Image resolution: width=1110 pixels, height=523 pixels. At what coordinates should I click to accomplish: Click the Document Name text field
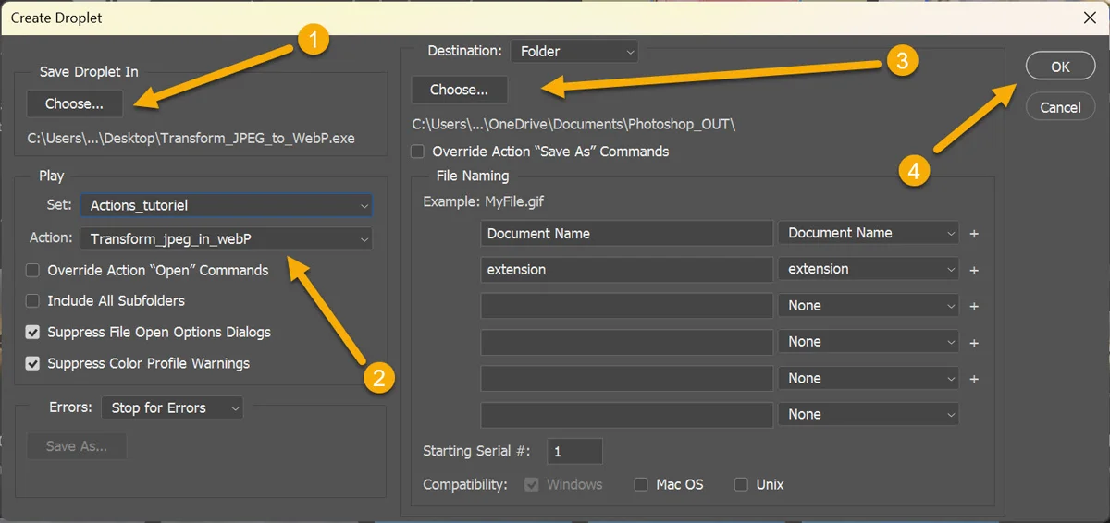tap(627, 233)
